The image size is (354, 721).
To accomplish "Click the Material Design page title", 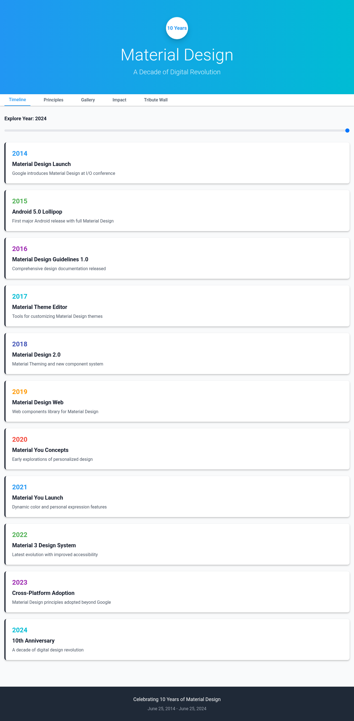I will (177, 55).
